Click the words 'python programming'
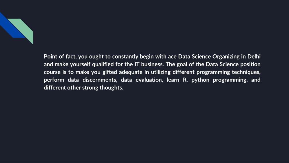The height and width of the screenshot is (163, 289). [x=219, y=80]
